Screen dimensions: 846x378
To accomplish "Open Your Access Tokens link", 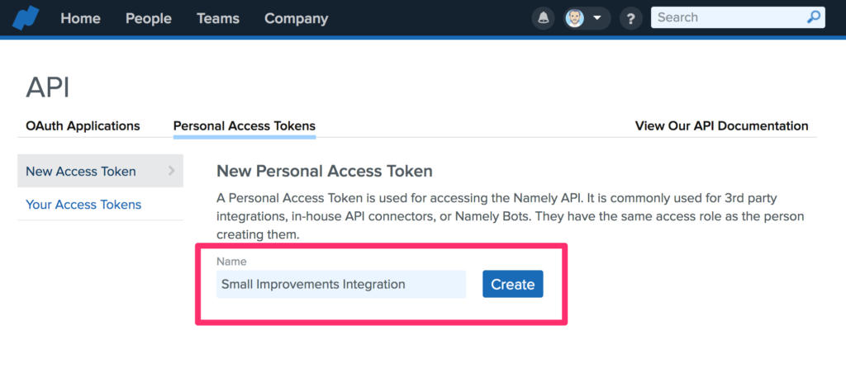I will pos(83,205).
